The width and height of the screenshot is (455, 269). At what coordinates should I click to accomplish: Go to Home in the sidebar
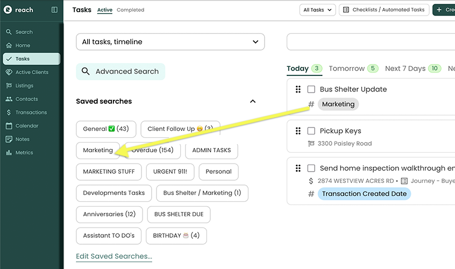tap(23, 46)
